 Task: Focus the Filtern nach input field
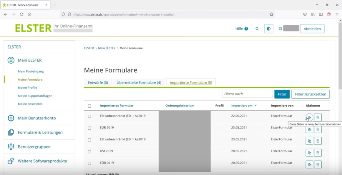tap(247, 94)
